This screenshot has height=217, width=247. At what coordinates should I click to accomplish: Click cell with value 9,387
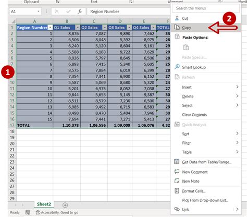click(x=144, y=95)
